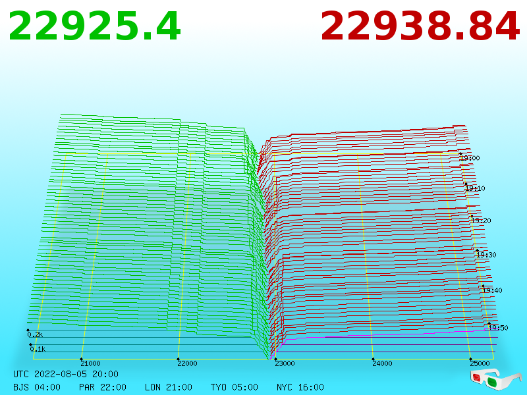Click the 3D anaglyph glasses icon
Viewport: 527px width, 395px height.
[x=496, y=380]
